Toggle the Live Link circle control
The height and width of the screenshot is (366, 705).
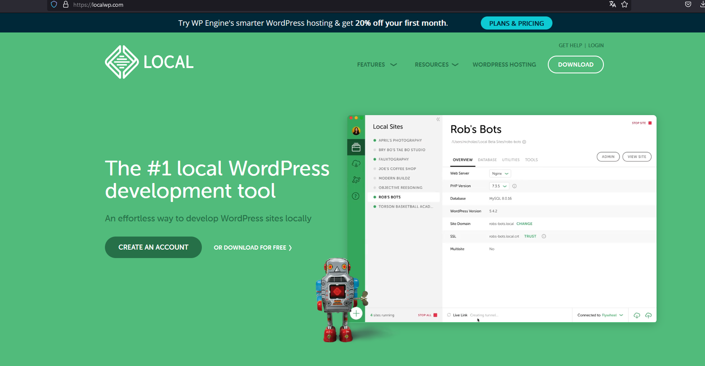pos(449,315)
